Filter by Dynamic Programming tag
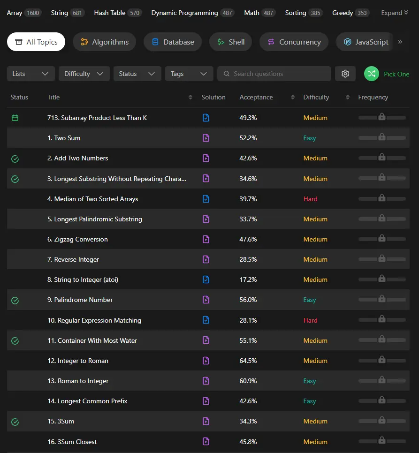Image resolution: width=419 pixels, height=453 pixels. 193,13
